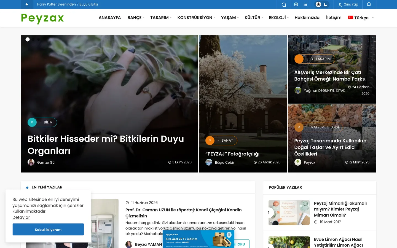Open the notifications bell
The width and height of the screenshot is (397, 248).
coord(369,4)
